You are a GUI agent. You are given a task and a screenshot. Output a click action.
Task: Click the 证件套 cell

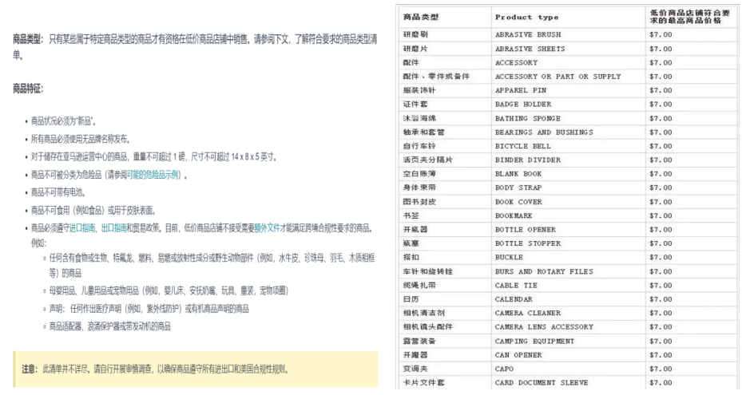[446, 104]
